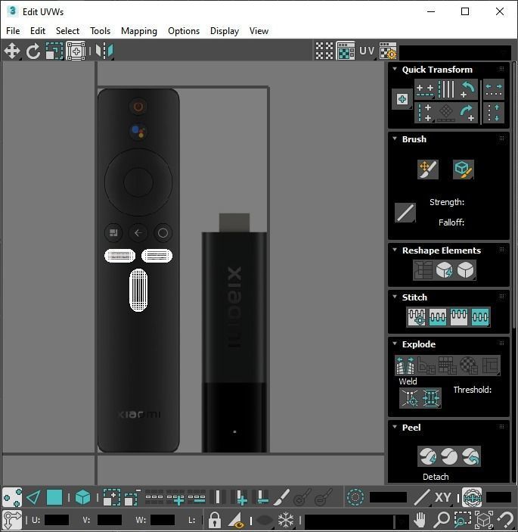The image size is (518, 532).
Task: Open the checker pattern options icon with gear
Action: point(387,51)
